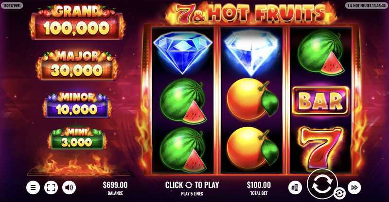Screen dimensions: 389x202
Task: Click the $699.00 balance display
Action: [x=115, y=188]
